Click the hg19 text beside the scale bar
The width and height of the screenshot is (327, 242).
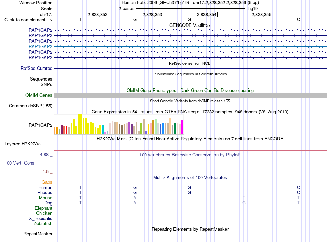tap(253, 9)
